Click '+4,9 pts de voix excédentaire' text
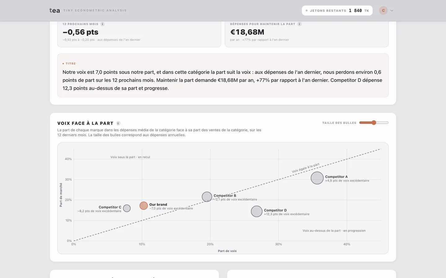The image size is (446, 278). point(347,181)
